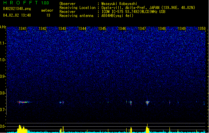Click the bright meteor echo just after 1347
The height and width of the screenshot is (133, 209).
[x=148, y=103]
